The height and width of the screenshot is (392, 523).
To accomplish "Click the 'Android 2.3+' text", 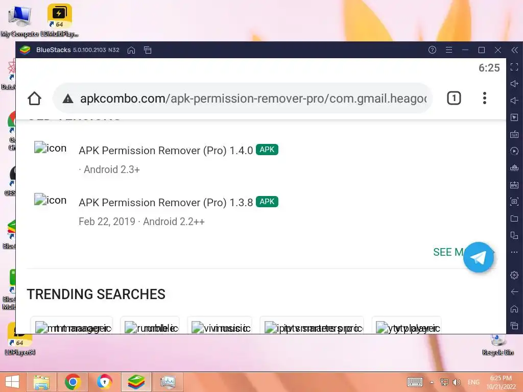I will [x=112, y=169].
